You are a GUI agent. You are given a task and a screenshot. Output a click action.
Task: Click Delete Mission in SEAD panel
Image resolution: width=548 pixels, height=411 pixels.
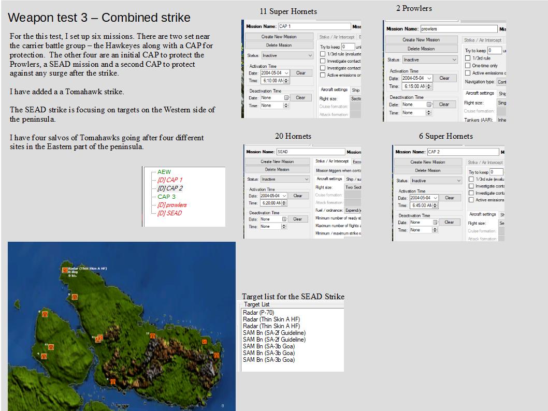coord(277,169)
